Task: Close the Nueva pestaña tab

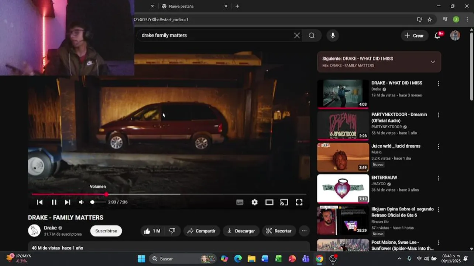Action: (226, 6)
